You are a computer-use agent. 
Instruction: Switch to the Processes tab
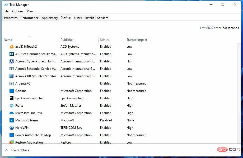click(x=11, y=18)
